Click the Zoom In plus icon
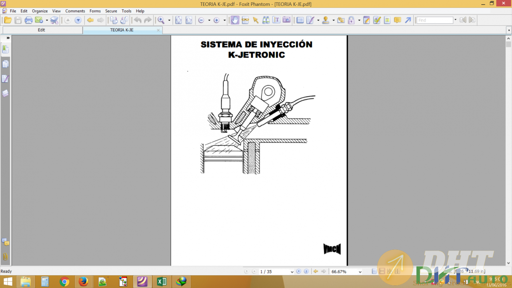This screenshot has height=288, width=512. [x=217, y=20]
